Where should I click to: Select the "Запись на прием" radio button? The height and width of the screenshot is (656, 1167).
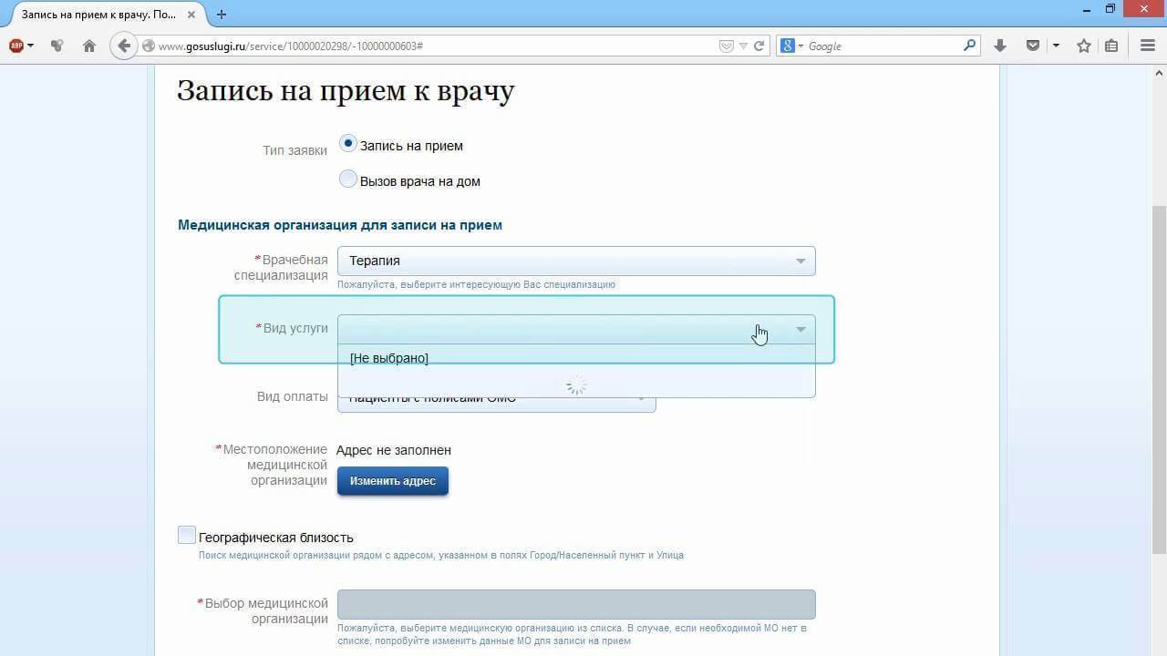click(x=347, y=144)
